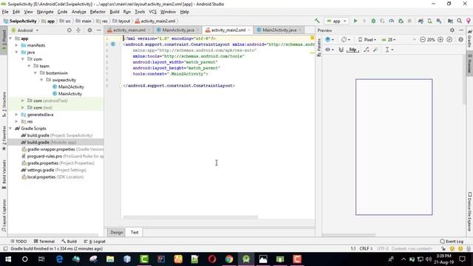The width and height of the screenshot is (473, 266).
Task: Select Main2Activity in project tree
Action: click(x=71, y=87)
